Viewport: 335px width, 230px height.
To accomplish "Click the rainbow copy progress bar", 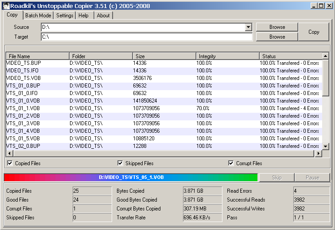I will click(131, 177).
